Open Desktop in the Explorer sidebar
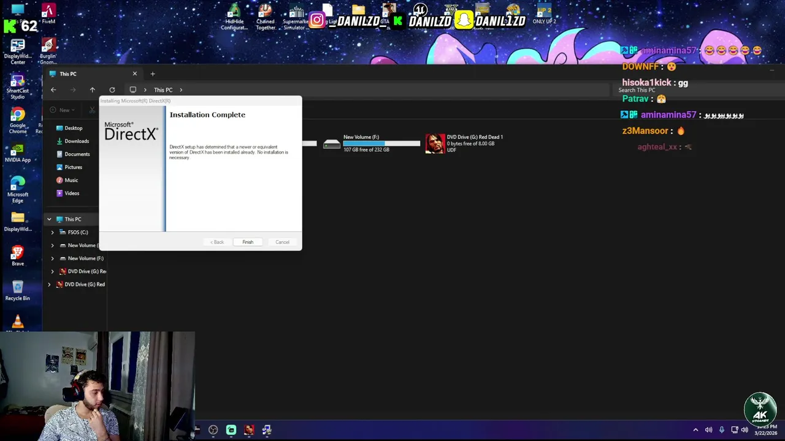 73,128
